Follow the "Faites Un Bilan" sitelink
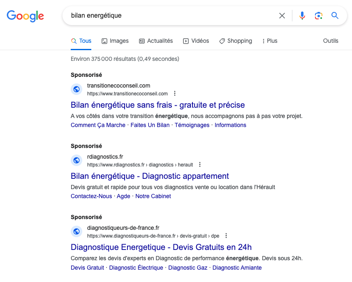 150,125
